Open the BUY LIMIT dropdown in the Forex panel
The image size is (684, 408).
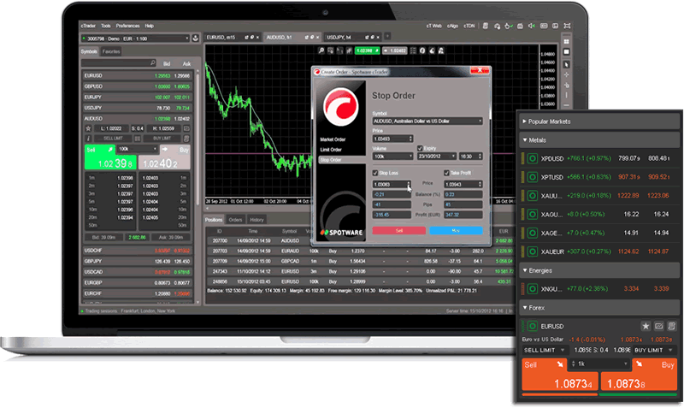tap(654, 350)
